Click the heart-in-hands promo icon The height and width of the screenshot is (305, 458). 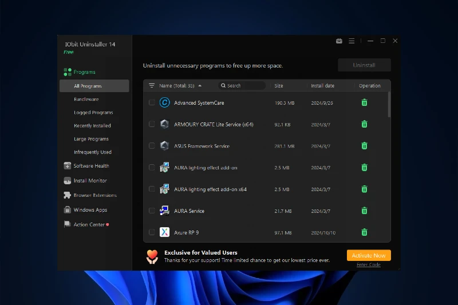coord(152,257)
